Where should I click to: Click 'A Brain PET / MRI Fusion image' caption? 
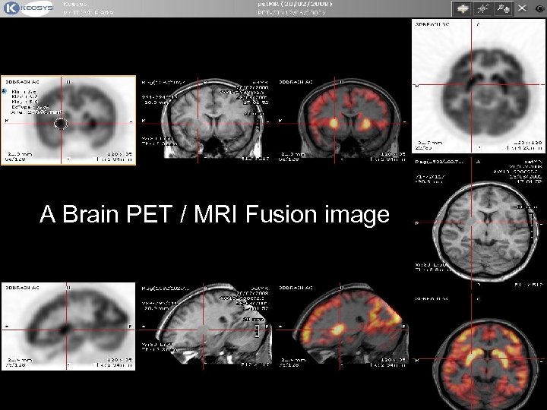click(214, 213)
